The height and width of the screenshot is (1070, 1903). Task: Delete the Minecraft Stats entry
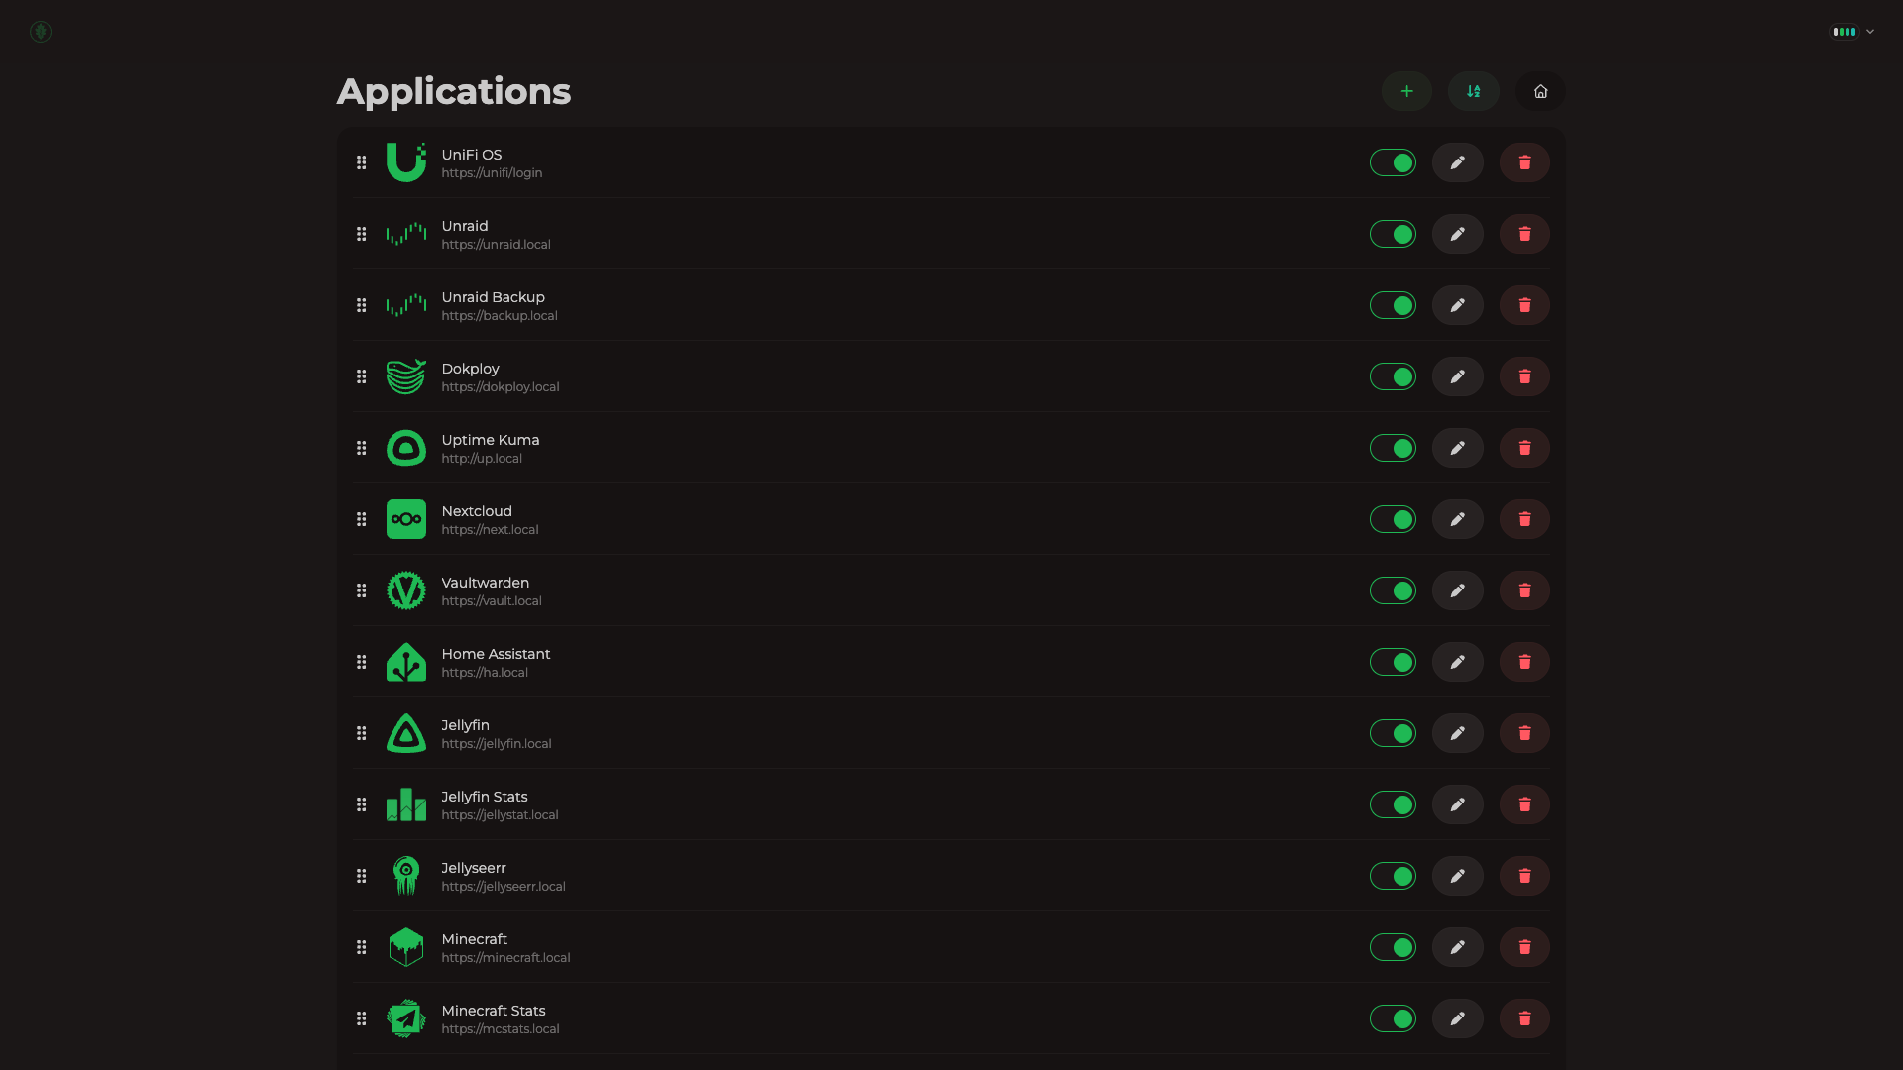click(1524, 1018)
